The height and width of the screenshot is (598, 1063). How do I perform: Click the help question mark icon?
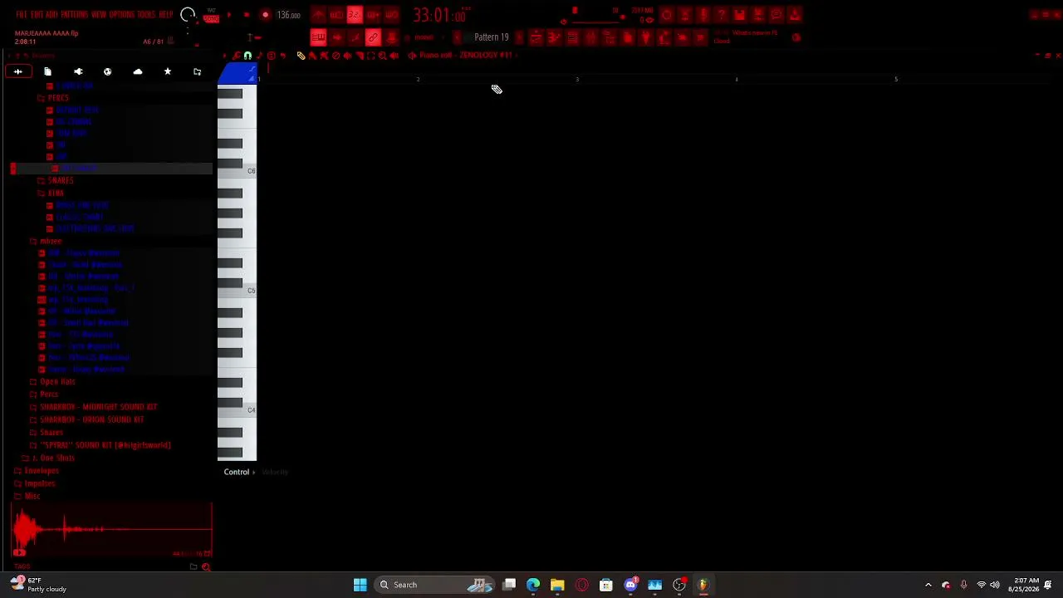[721, 15]
